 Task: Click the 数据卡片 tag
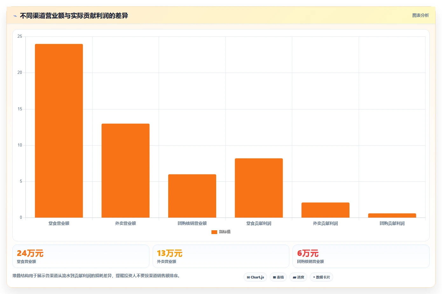tap(321, 277)
